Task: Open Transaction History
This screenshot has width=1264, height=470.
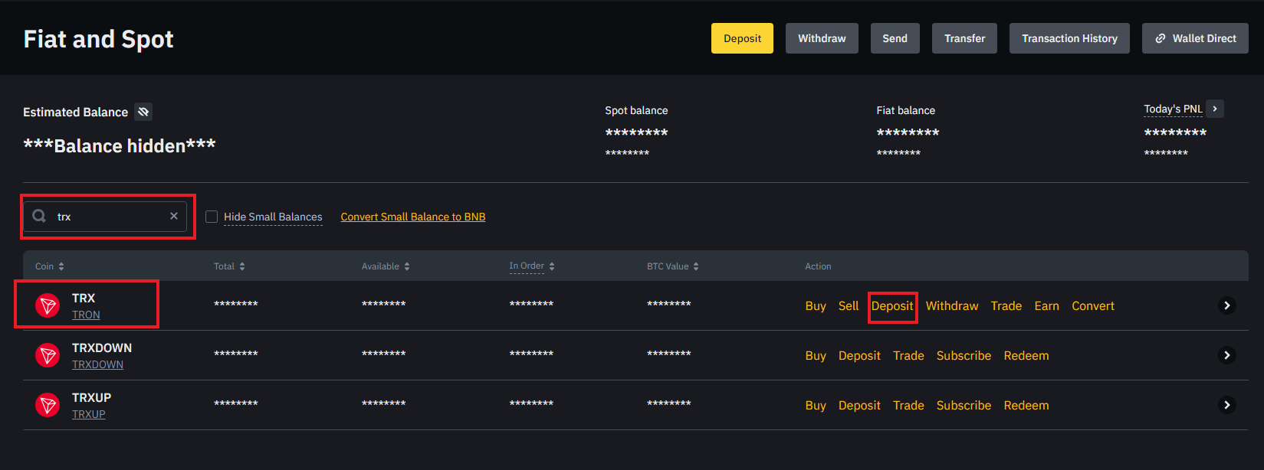Action: [x=1069, y=38]
